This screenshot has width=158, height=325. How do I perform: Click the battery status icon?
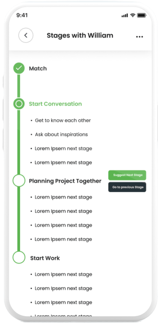[x=142, y=15]
